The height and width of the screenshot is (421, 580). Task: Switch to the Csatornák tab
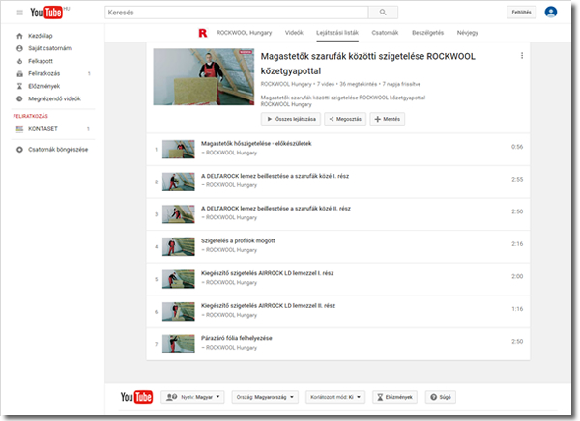point(385,33)
